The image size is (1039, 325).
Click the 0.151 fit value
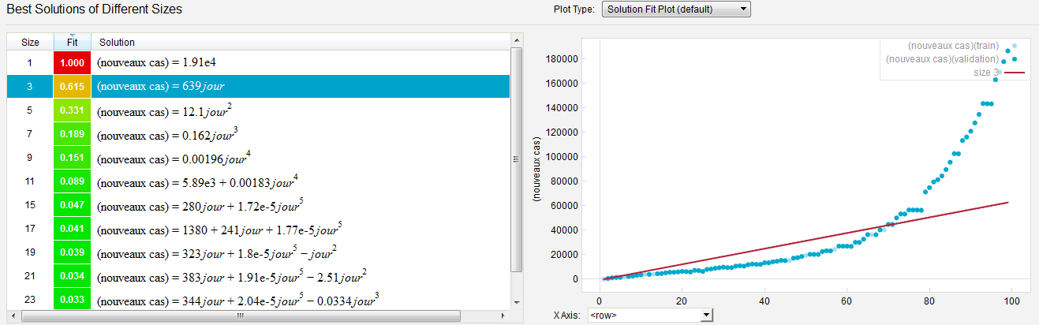[x=72, y=158]
